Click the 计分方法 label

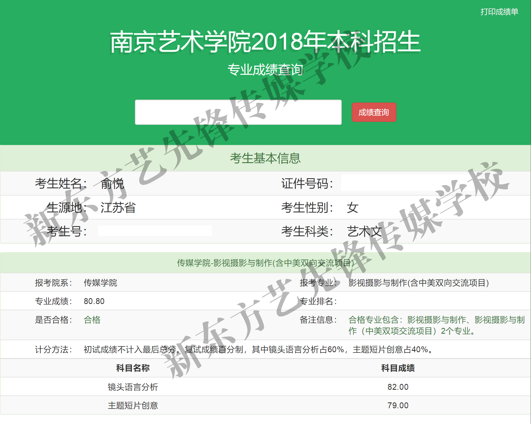point(54,349)
